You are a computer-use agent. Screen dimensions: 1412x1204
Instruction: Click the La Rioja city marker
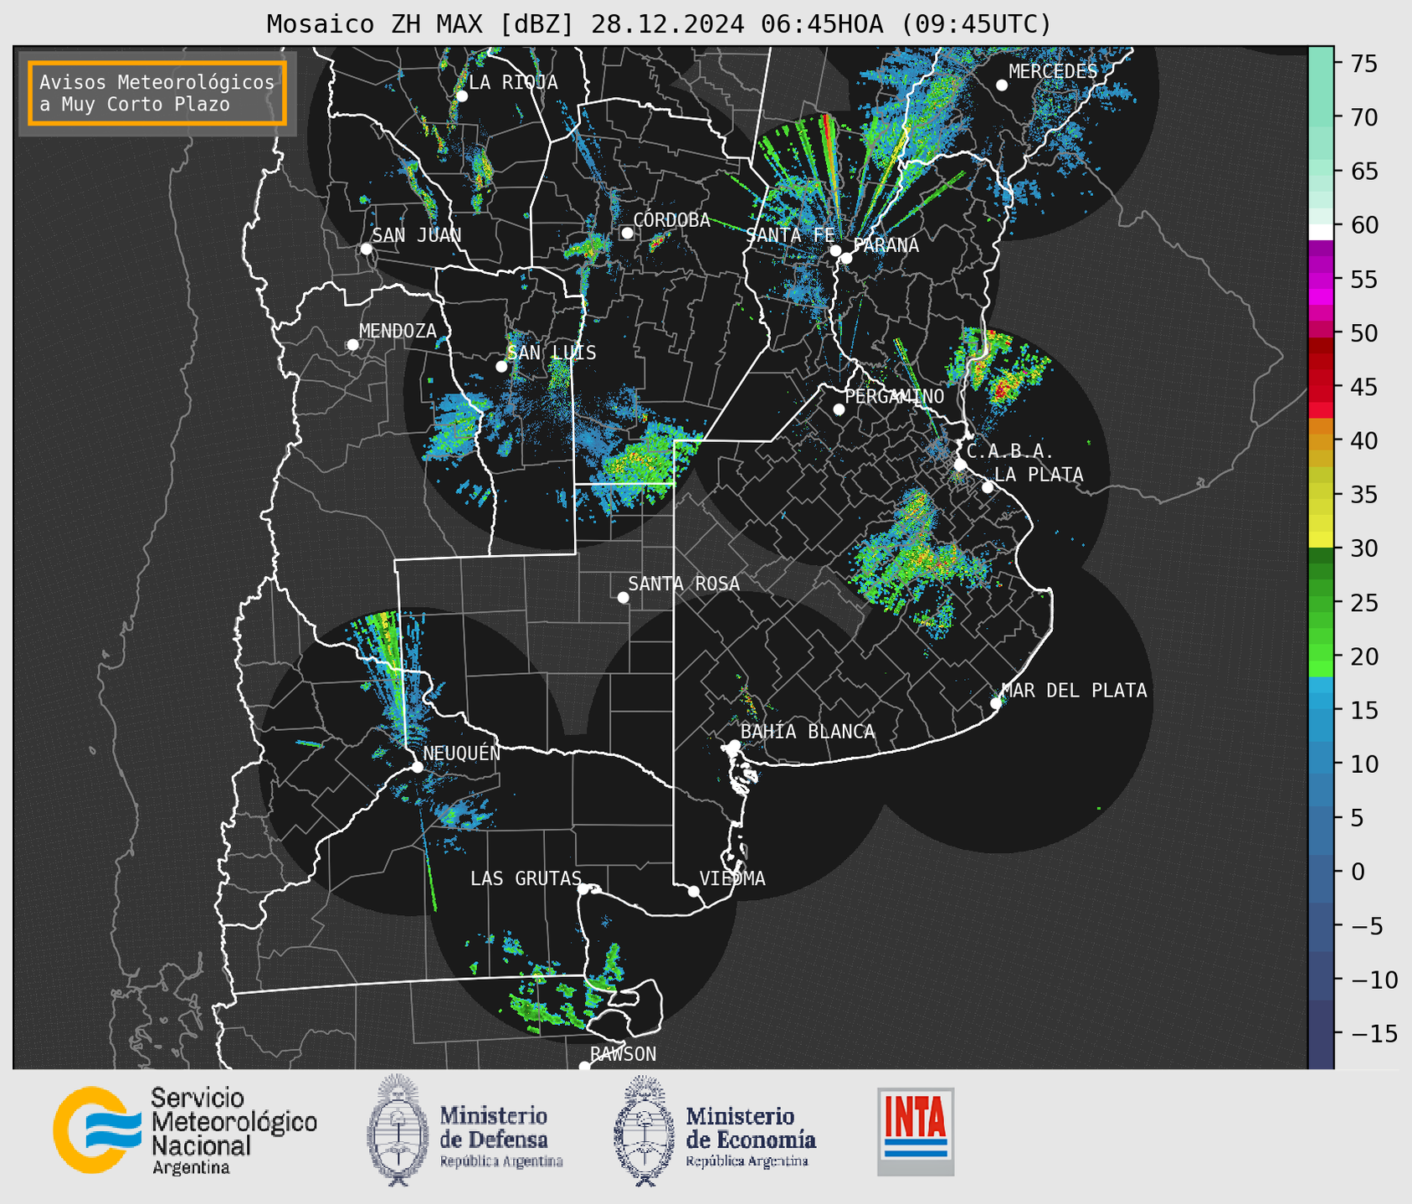click(x=461, y=96)
